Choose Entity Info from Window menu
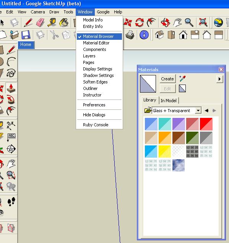The width and height of the screenshot is (229, 243). (99, 26)
